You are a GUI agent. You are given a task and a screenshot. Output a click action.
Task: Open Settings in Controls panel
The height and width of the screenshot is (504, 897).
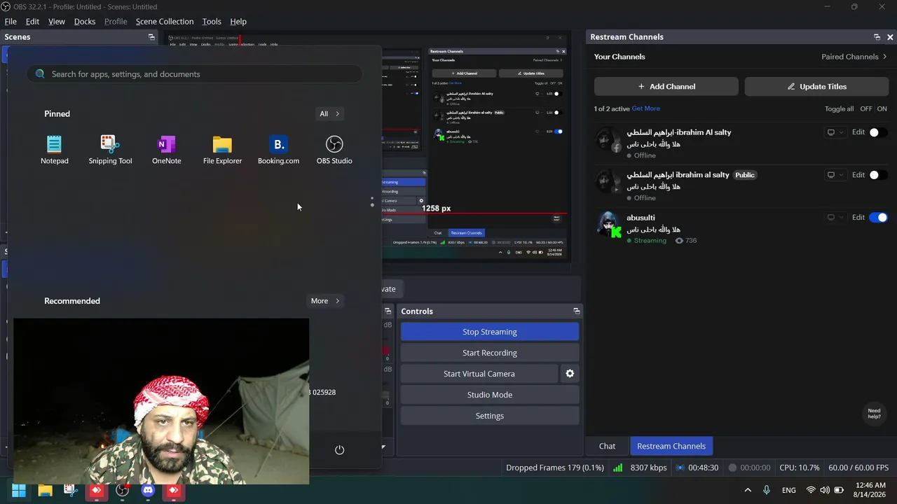(490, 416)
